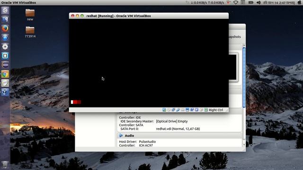Viewport: 303px width, 170px height.
Task: Click 'redhat.vdi (Normal, 12,67 GB)' text
Action: point(178,129)
